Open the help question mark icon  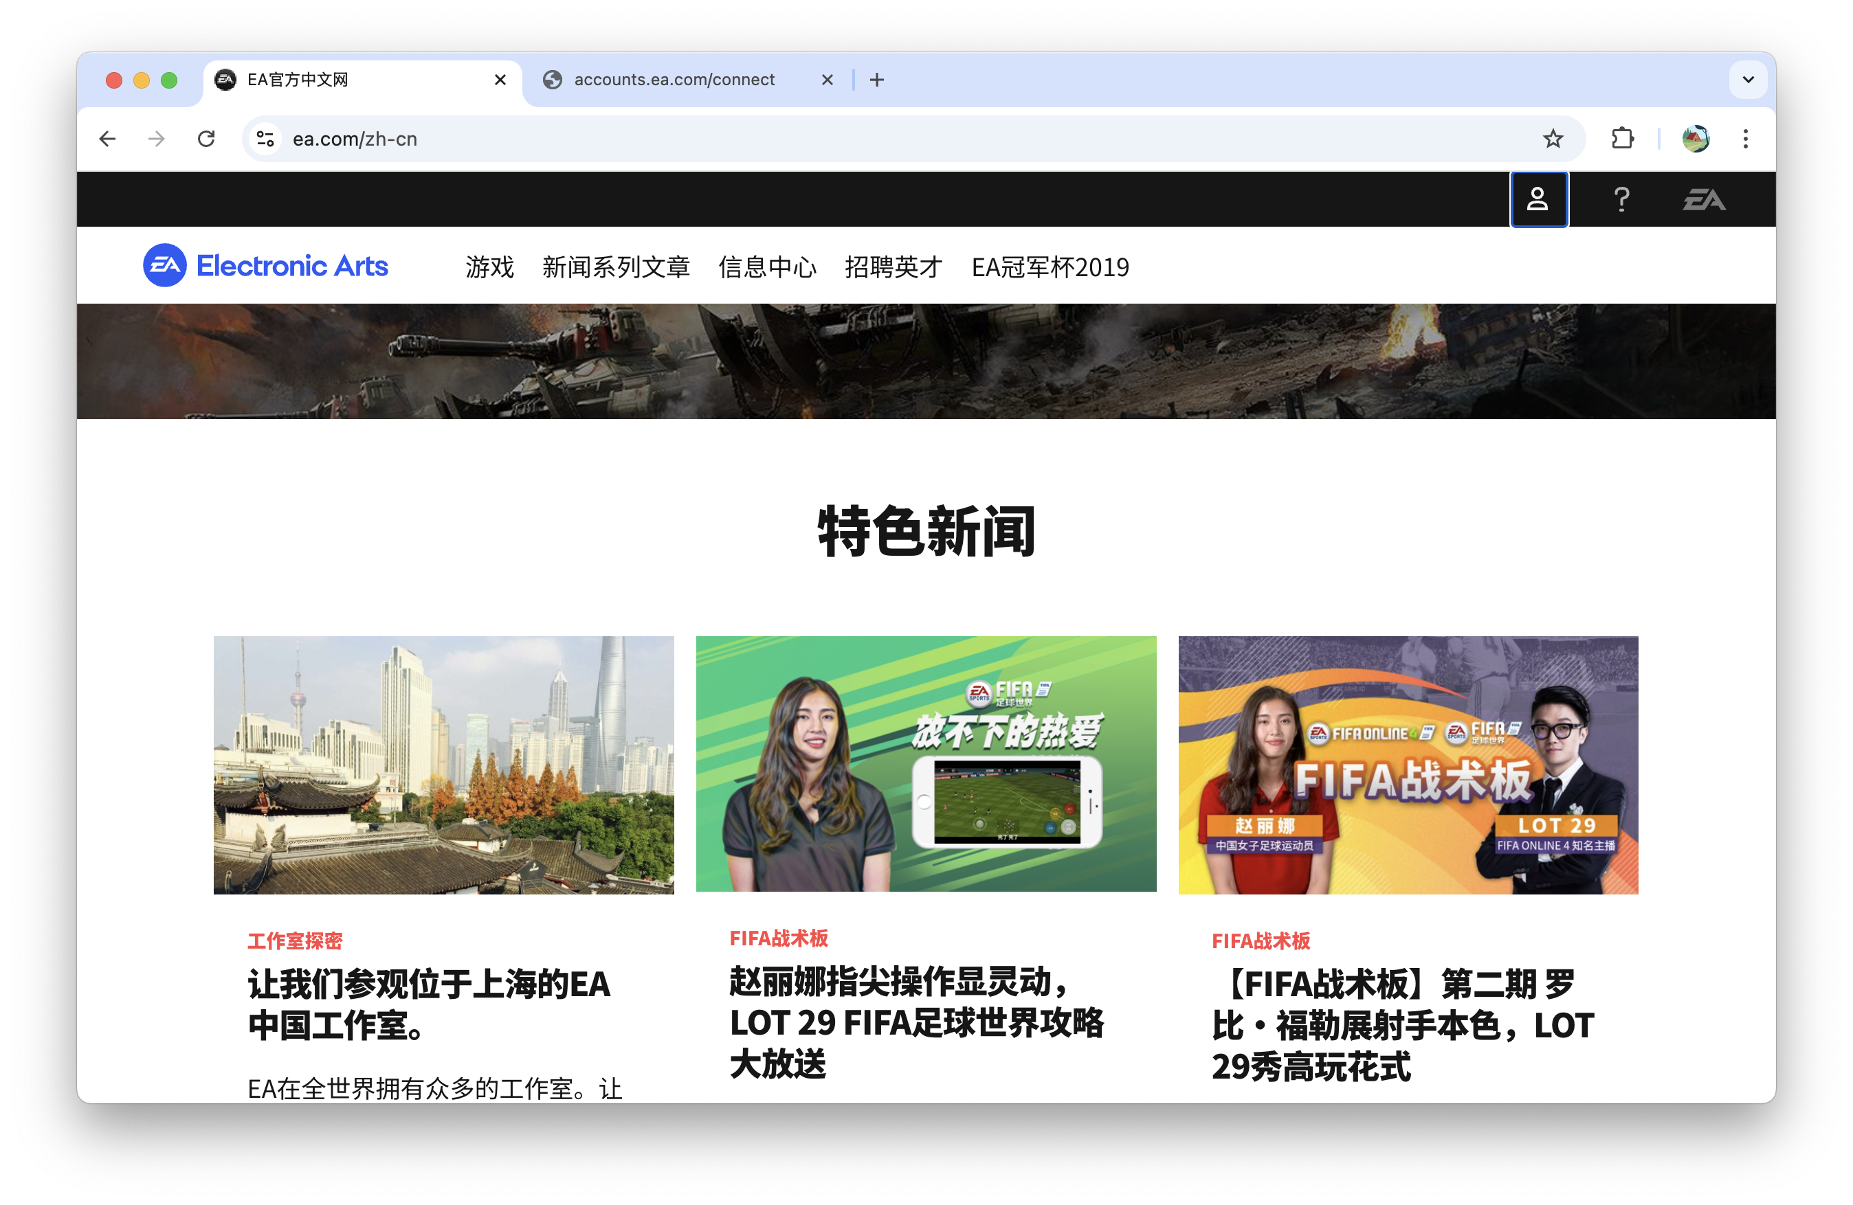click(1622, 199)
